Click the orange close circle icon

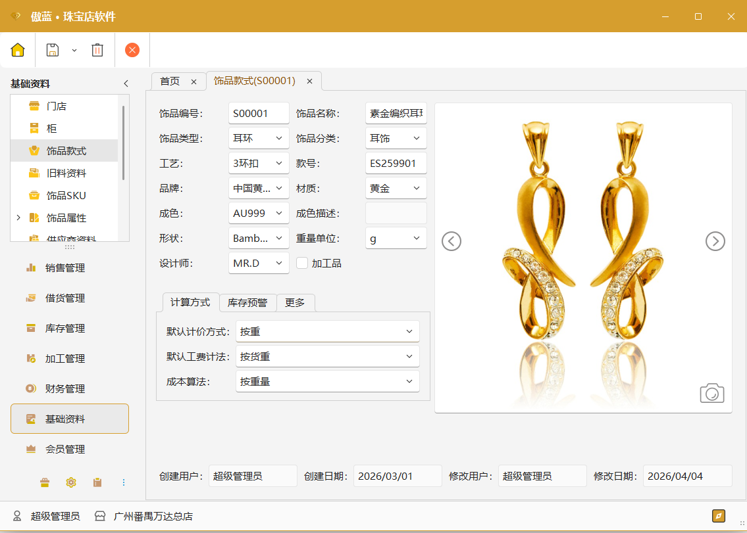click(132, 50)
